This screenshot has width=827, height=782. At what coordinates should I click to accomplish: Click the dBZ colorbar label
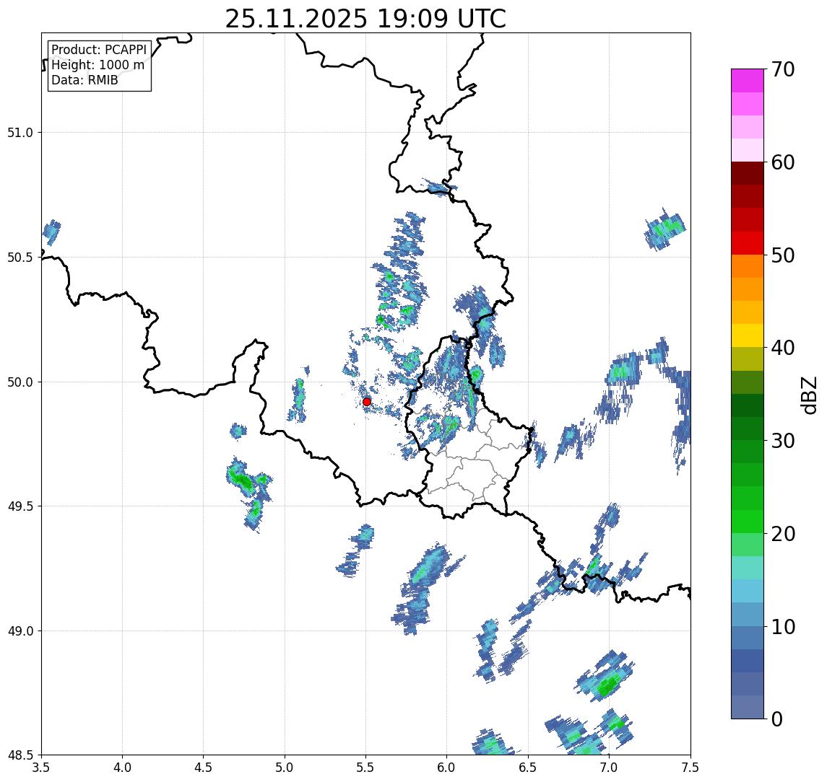[x=808, y=395]
